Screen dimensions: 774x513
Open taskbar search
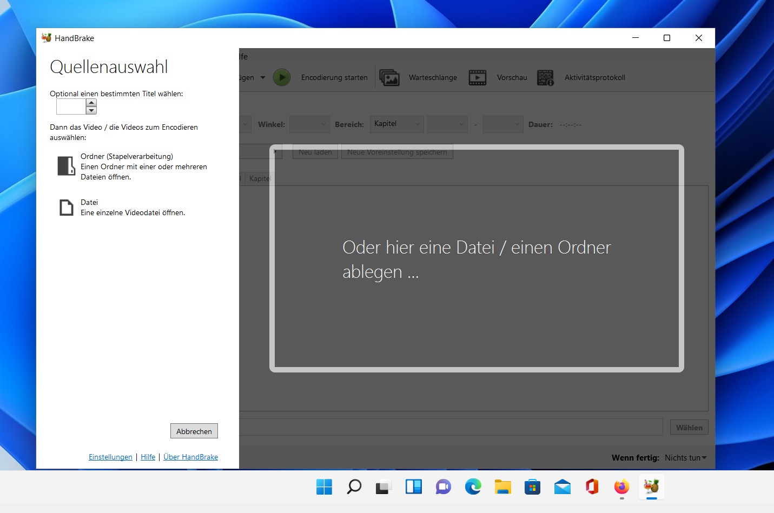pyautogui.click(x=354, y=487)
